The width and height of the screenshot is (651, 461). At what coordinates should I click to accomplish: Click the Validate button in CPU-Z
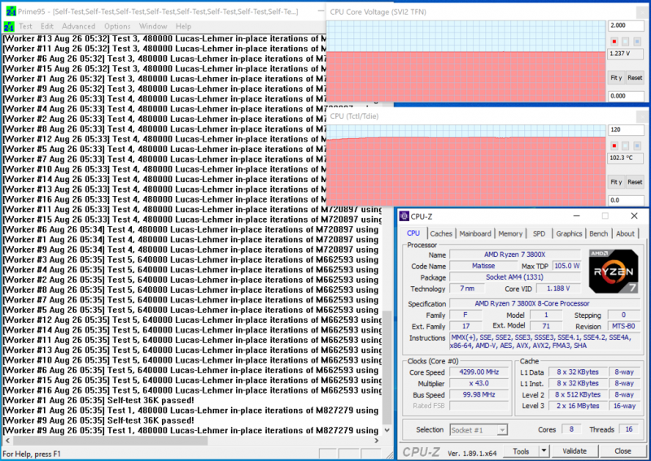tap(575, 451)
